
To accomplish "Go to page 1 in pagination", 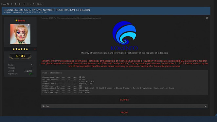I will pyautogui.click(x=11, y=4).
